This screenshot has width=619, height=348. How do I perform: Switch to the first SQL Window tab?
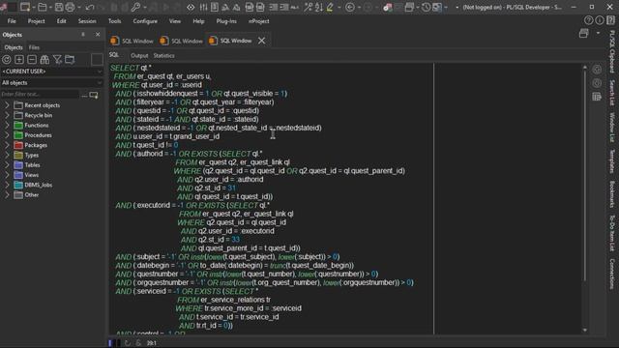pos(133,41)
